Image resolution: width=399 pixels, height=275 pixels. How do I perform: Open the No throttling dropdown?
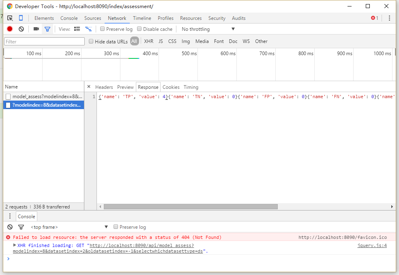(208, 29)
